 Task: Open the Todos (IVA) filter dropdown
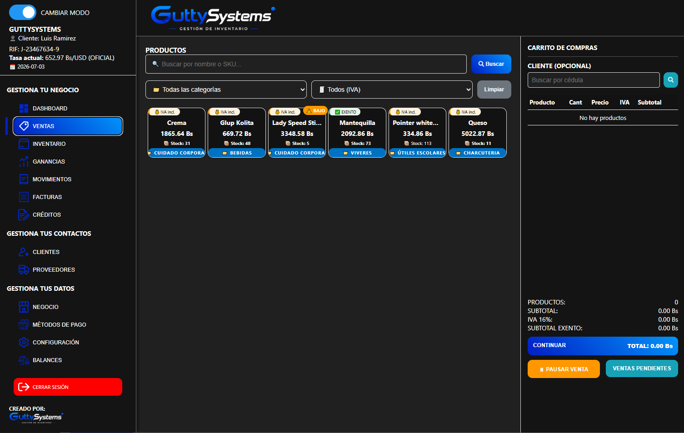[x=392, y=90]
